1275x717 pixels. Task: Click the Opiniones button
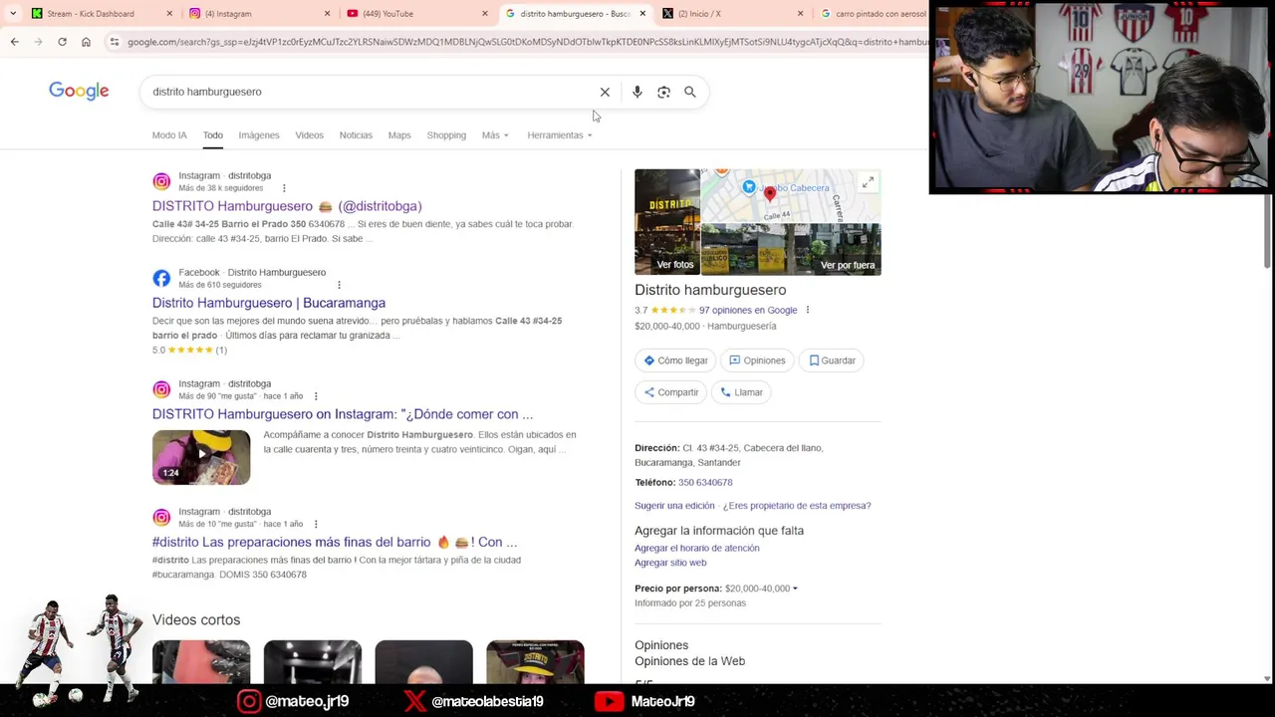[757, 360]
